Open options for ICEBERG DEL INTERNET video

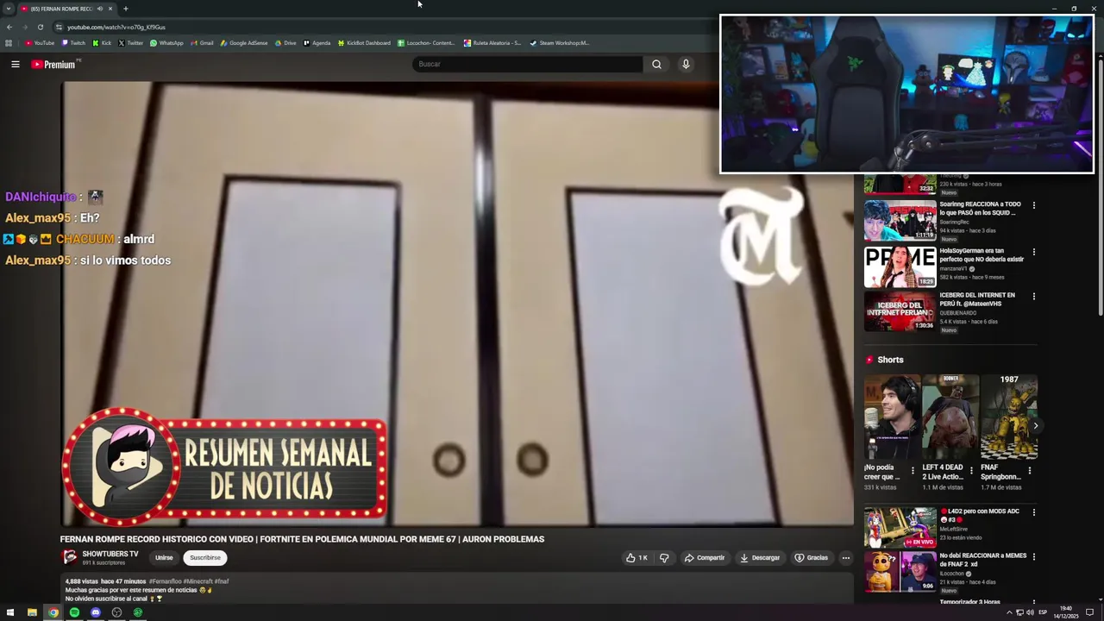click(x=1034, y=296)
